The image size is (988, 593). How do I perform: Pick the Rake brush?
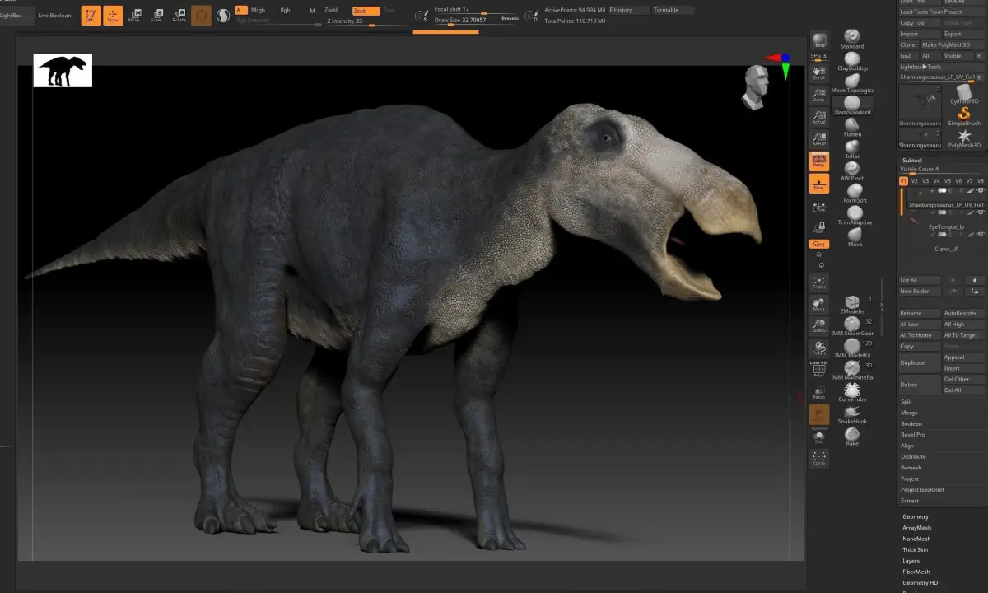[x=852, y=437]
